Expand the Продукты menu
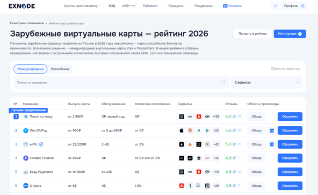 pyautogui.click(x=177, y=6)
